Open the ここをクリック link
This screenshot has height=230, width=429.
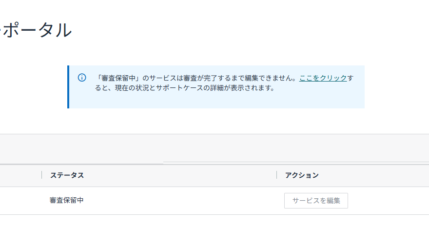tap(323, 78)
